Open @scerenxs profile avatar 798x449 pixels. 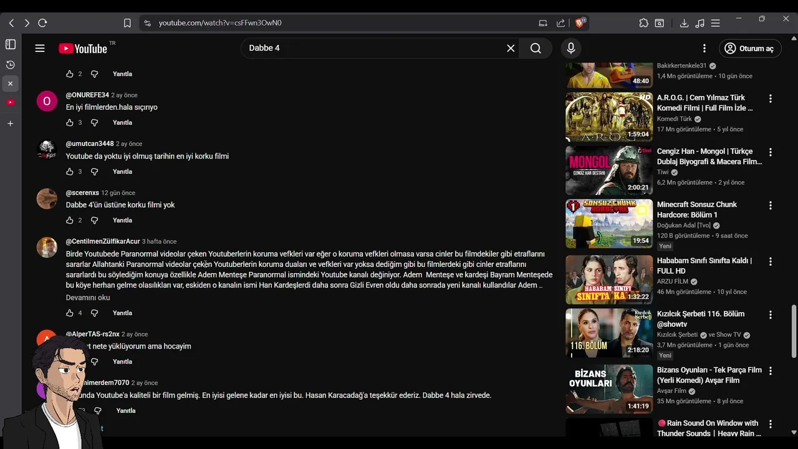point(47,198)
